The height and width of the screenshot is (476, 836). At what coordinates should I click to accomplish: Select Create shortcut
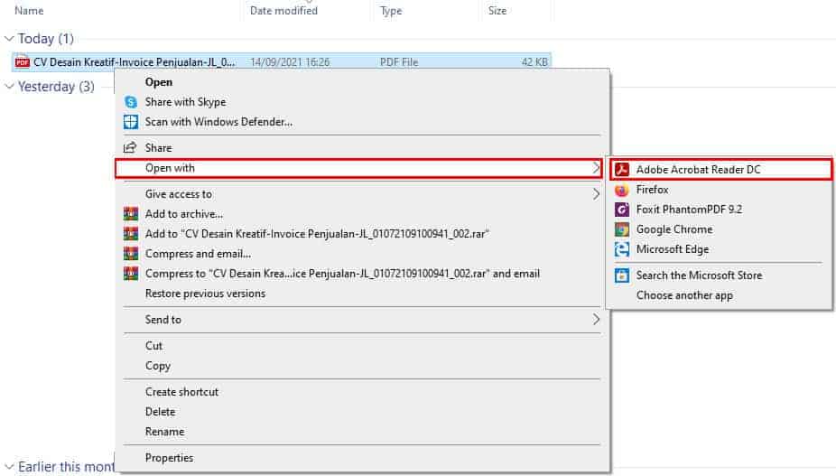(181, 392)
